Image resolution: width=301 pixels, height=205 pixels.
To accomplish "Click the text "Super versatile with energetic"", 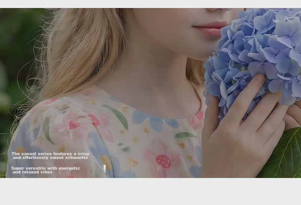I will [x=45, y=168].
